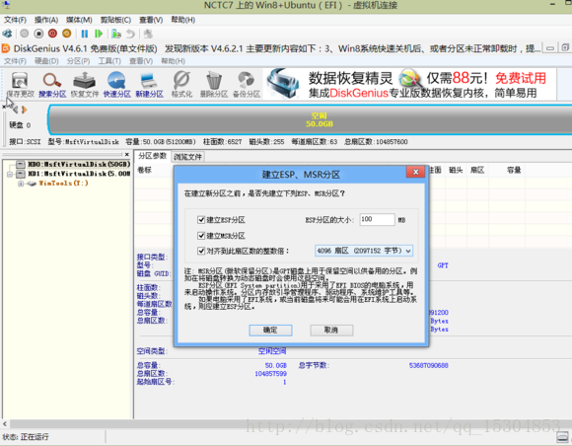The width and height of the screenshot is (572, 446).
Task: Select WinTools(T:) volume in tree
Action: 63,184
